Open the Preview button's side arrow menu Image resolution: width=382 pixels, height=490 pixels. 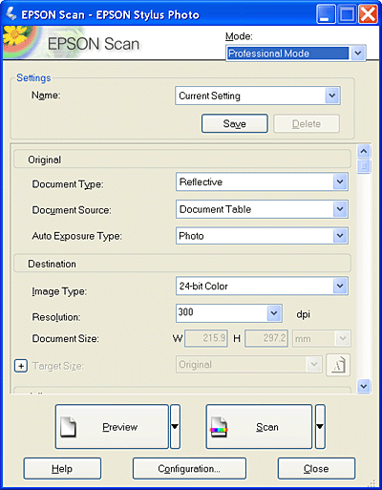tap(175, 427)
